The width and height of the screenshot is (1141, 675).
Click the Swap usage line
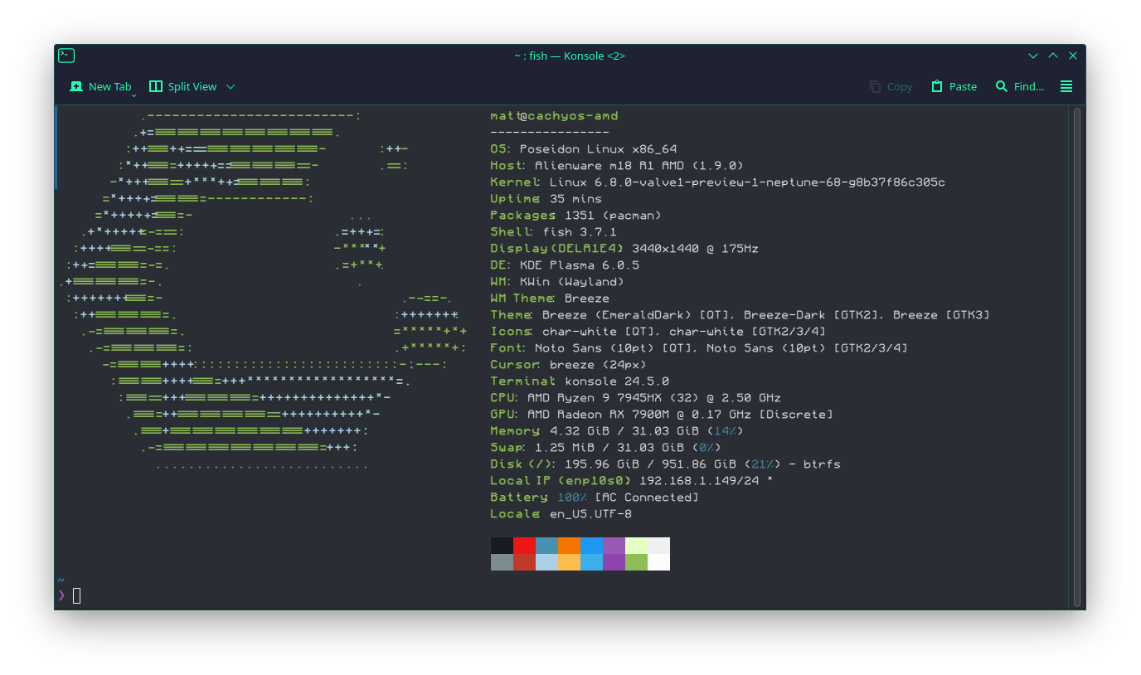click(x=605, y=448)
